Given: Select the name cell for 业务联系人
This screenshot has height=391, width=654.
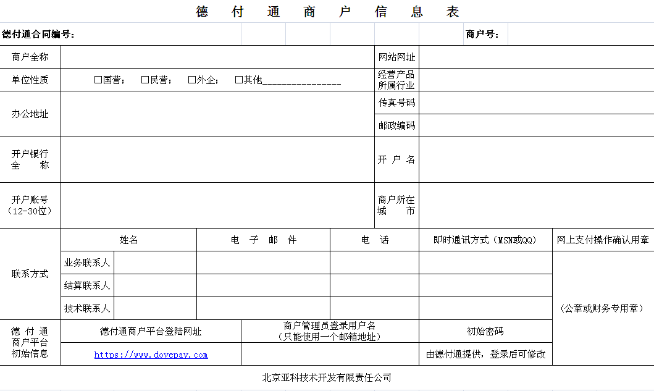Looking at the screenshot, I should pos(156,263).
